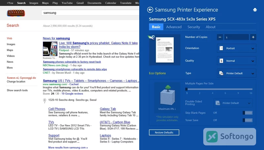Click the Google doodle cake logo
Screen dimensions: 264x150
(x=16, y=13)
